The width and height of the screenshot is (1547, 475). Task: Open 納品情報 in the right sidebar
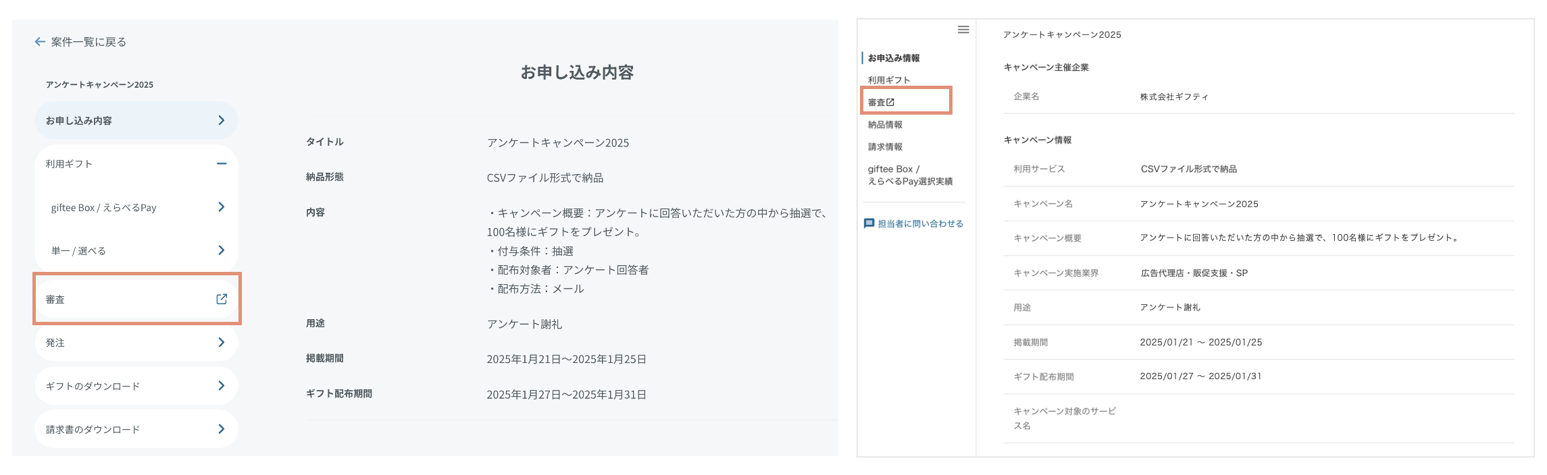(885, 125)
